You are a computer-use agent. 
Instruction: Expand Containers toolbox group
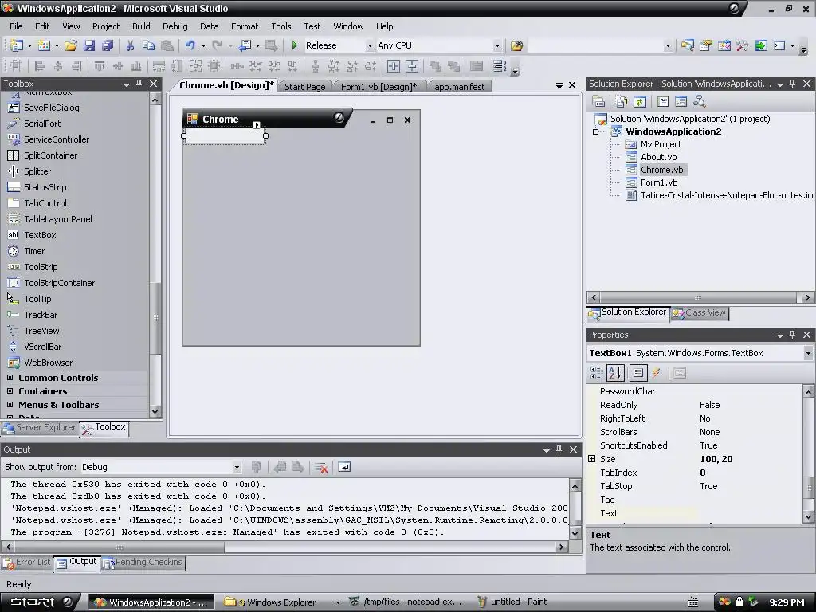tap(10, 390)
